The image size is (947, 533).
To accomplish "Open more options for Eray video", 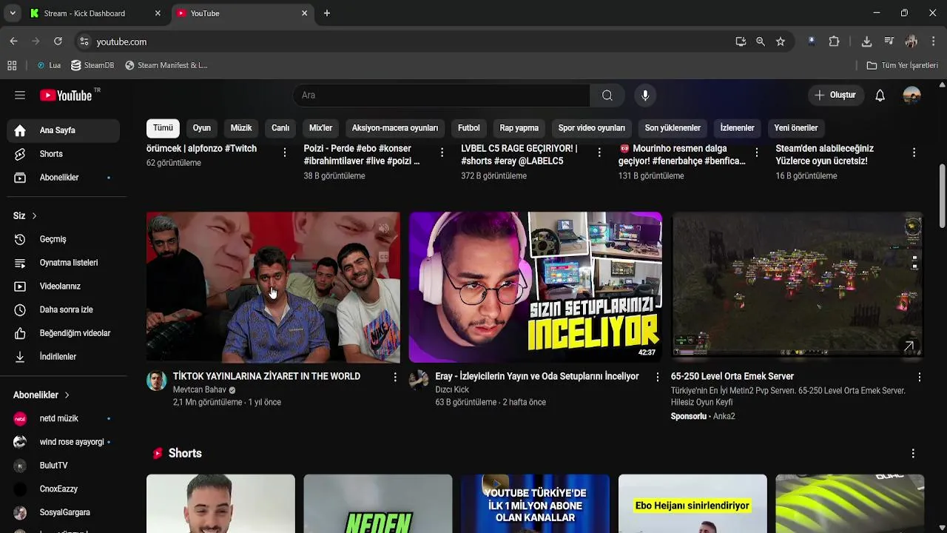I will click(x=657, y=378).
